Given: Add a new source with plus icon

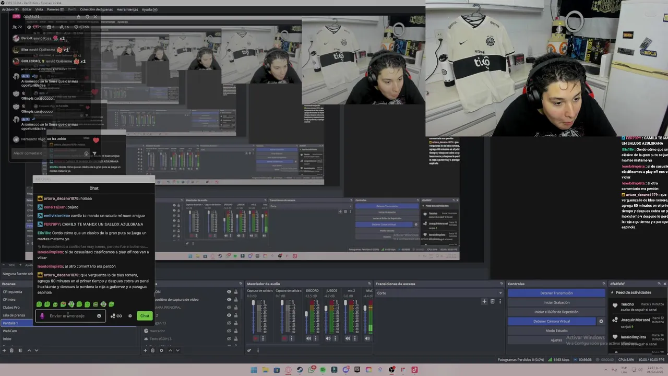Looking at the screenshot, I should (146, 350).
